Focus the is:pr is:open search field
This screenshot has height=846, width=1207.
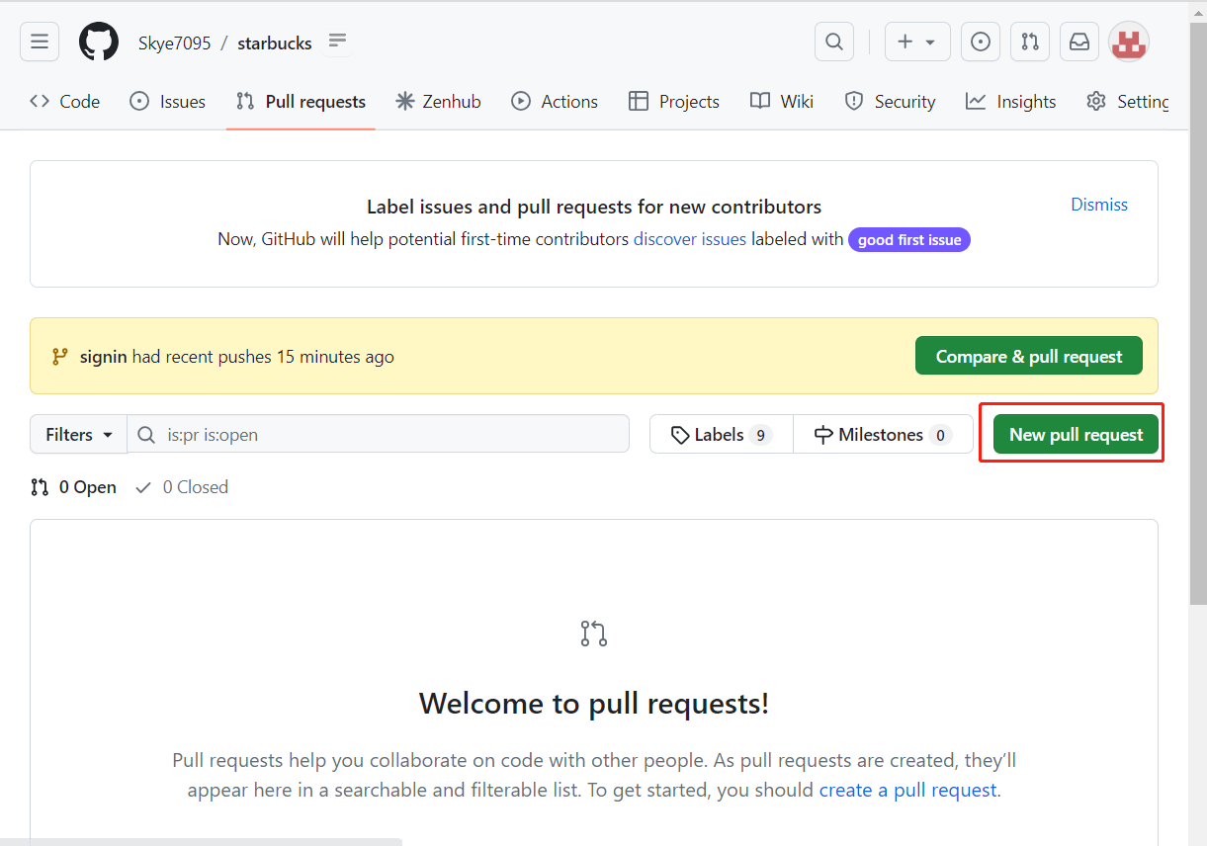379,434
